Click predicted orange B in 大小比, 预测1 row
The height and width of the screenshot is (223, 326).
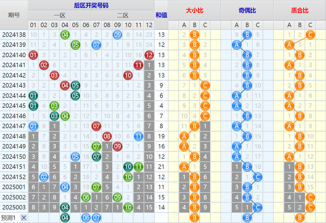[x=195, y=218]
